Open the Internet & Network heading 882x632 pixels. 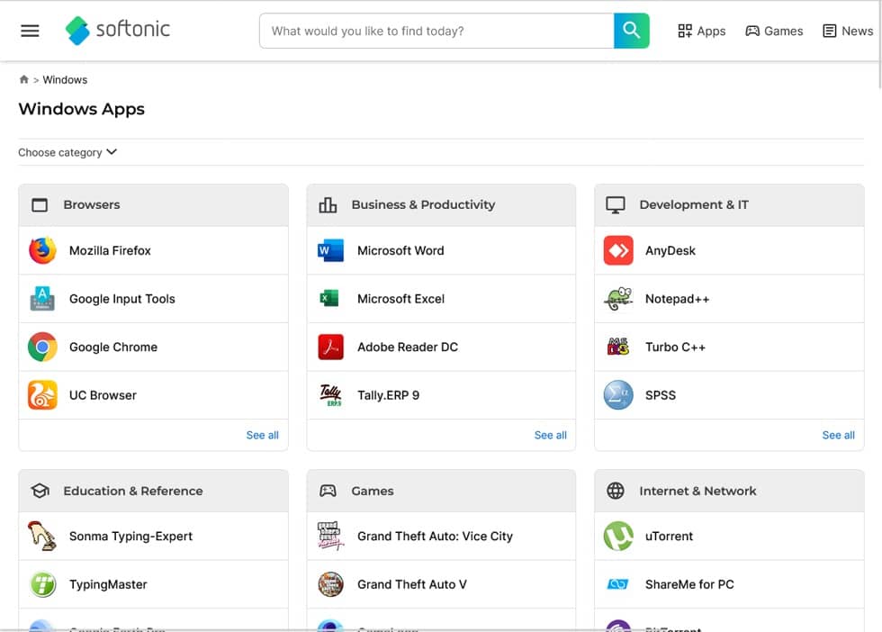[697, 491]
